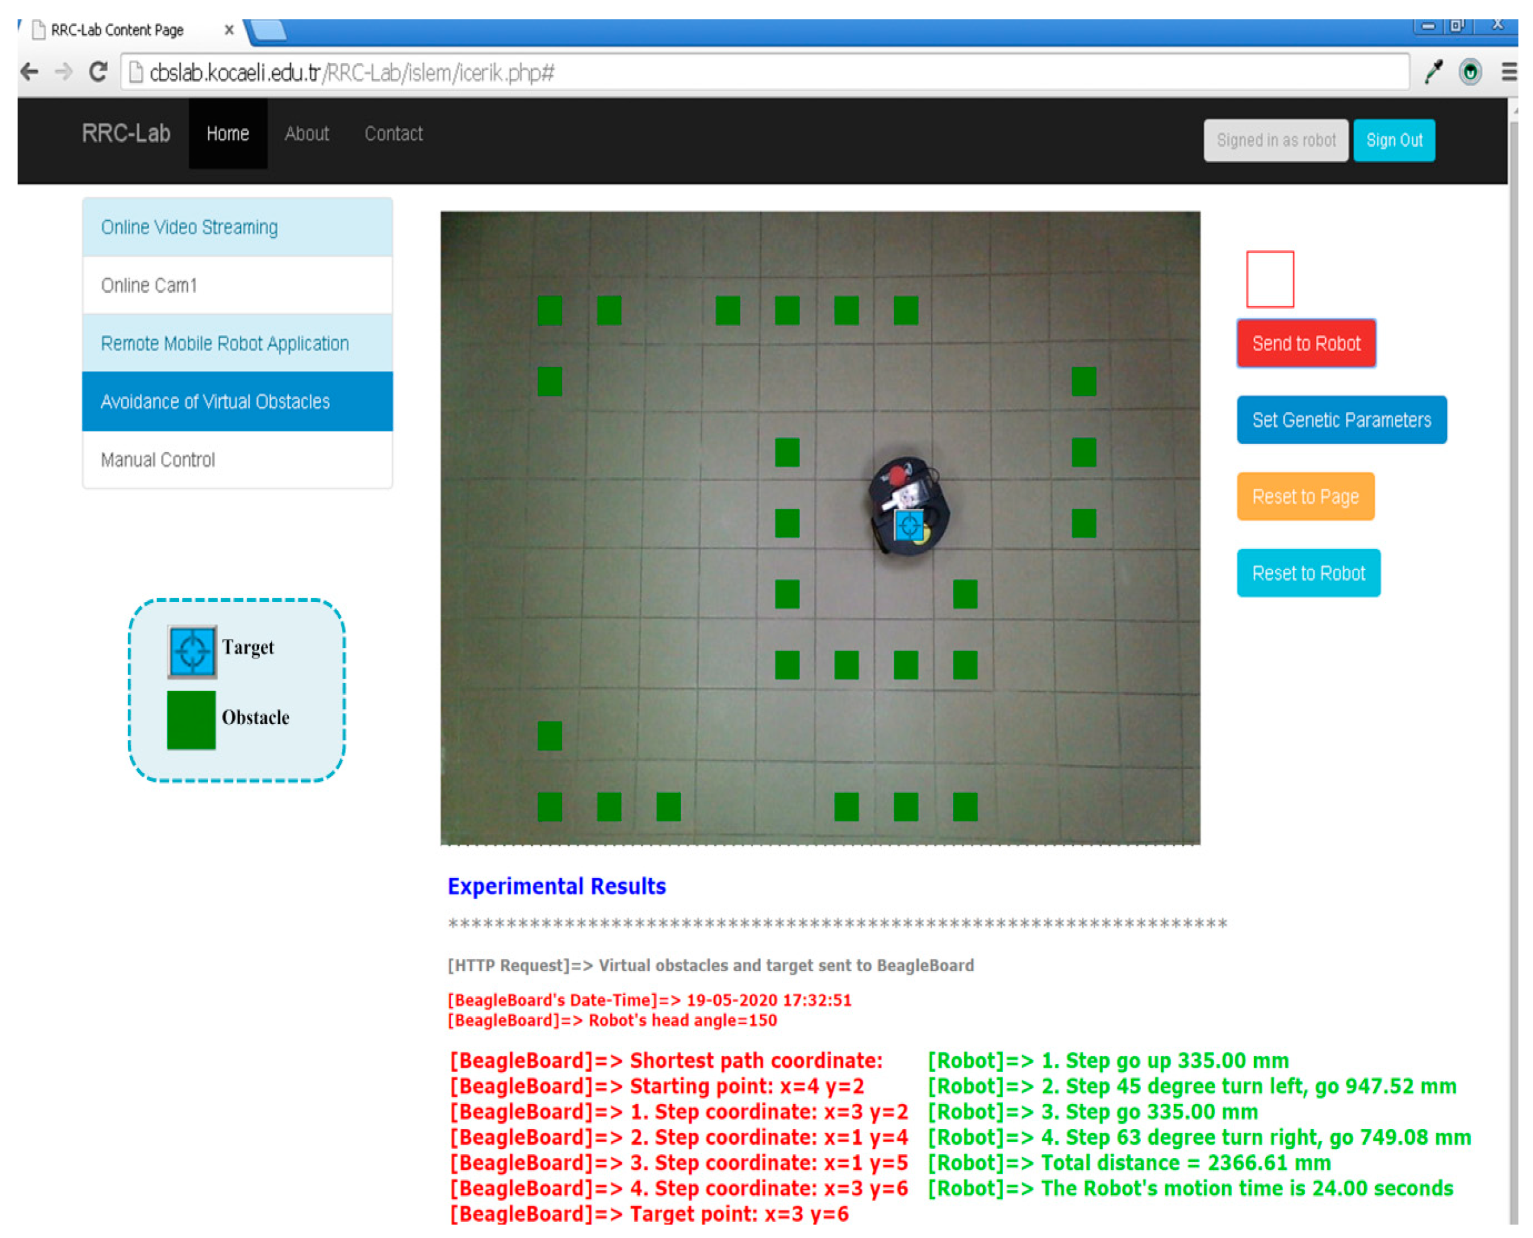Screen dimensions: 1533x1238
Task: Reload the page with the refresh icon
Action: [99, 72]
